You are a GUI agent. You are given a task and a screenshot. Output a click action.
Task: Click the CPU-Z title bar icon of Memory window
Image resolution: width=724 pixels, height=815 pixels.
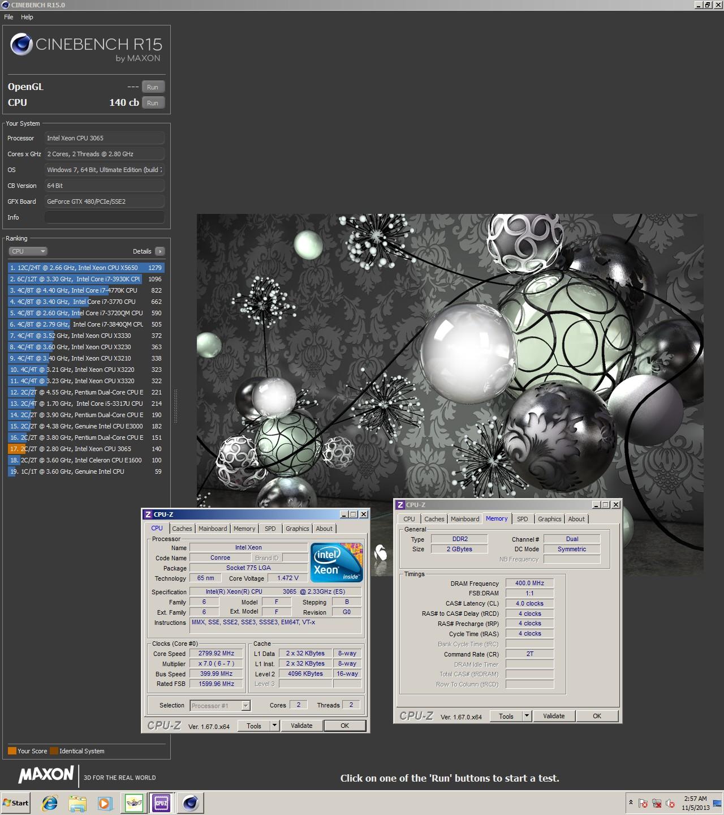[x=400, y=505]
